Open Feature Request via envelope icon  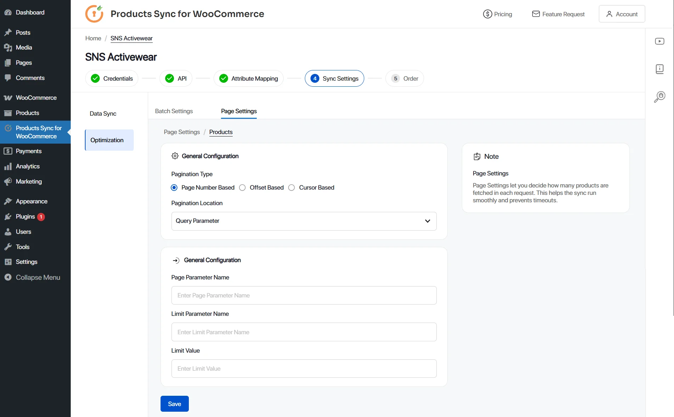[x=536, y=14]
